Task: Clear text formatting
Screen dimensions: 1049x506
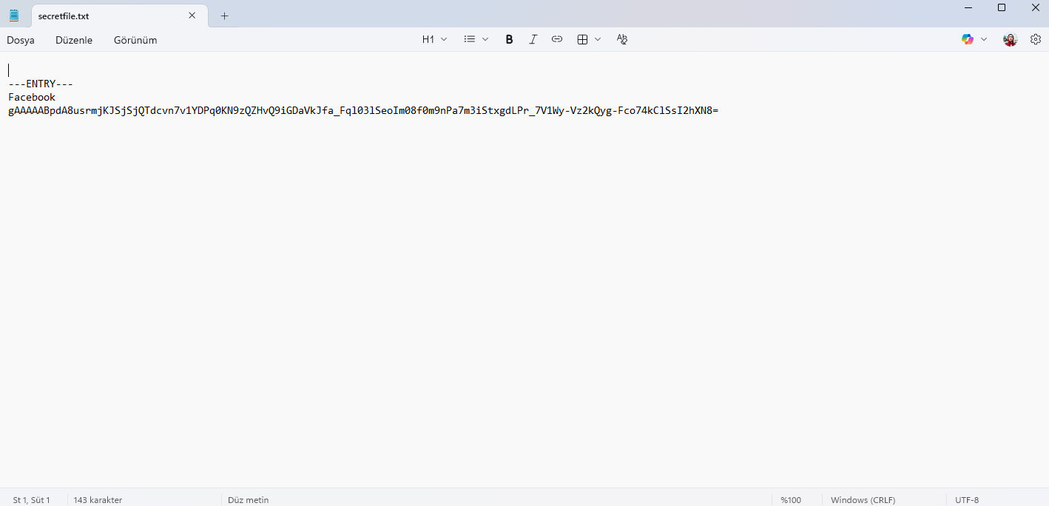Action: point(621,39)
